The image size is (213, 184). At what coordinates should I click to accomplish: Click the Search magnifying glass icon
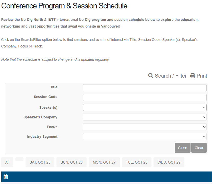pyautogui.click(x=151, y=76)
